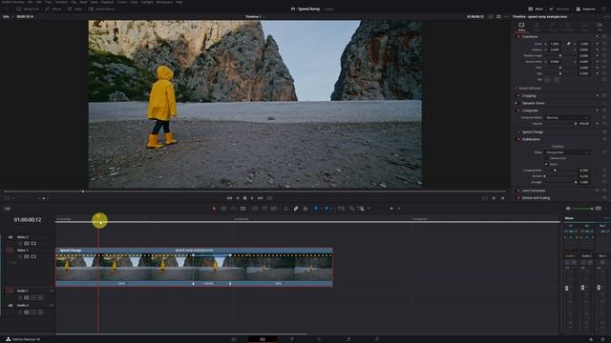The width and height of the screenshot is (611, 343).
Task: Open the Fairlight page icon
Action: 348,339
